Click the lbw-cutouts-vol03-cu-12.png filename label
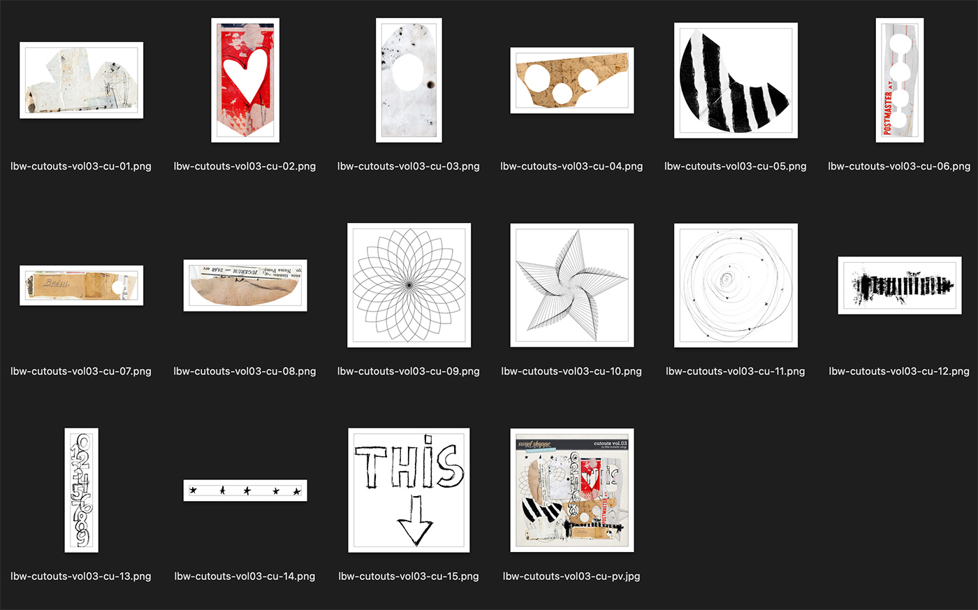Viewport: 978px width, 610px height. pyautogui.click(x=899, y=372)
